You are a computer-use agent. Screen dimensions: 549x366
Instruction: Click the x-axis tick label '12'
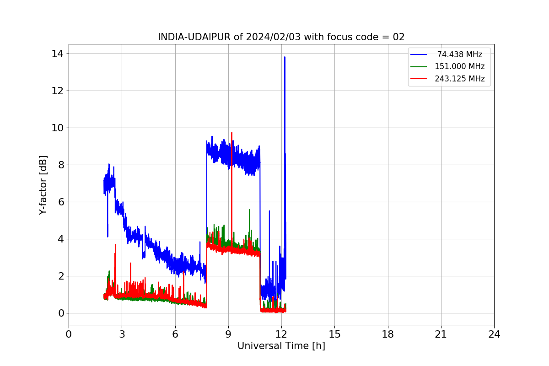[281, 334]
